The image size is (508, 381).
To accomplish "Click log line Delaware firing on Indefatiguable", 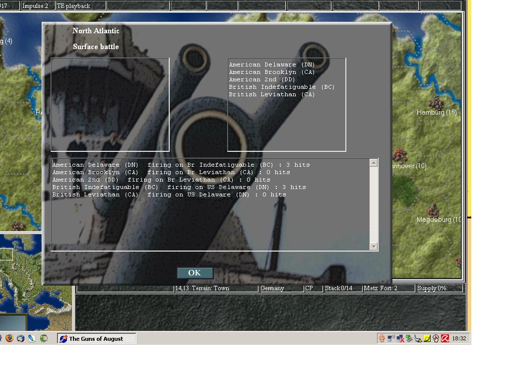I will [x=181, y=165].
